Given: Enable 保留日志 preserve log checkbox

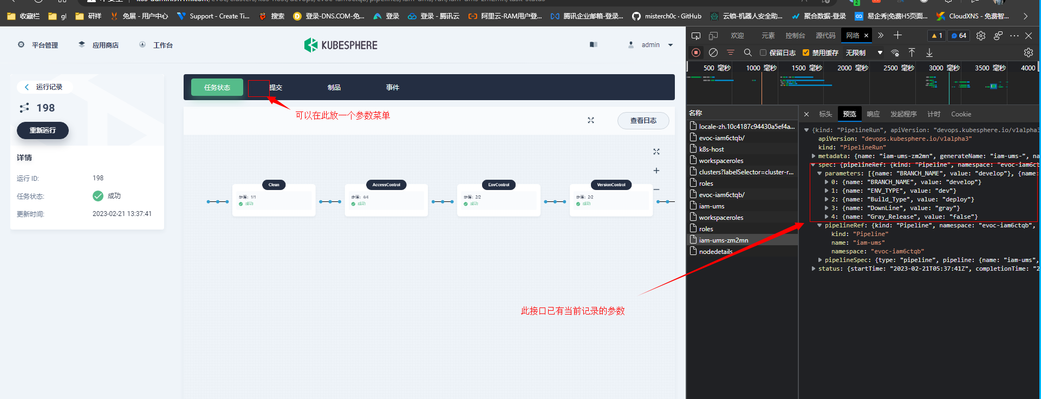Looking at the screenshot, I should 763,53.
